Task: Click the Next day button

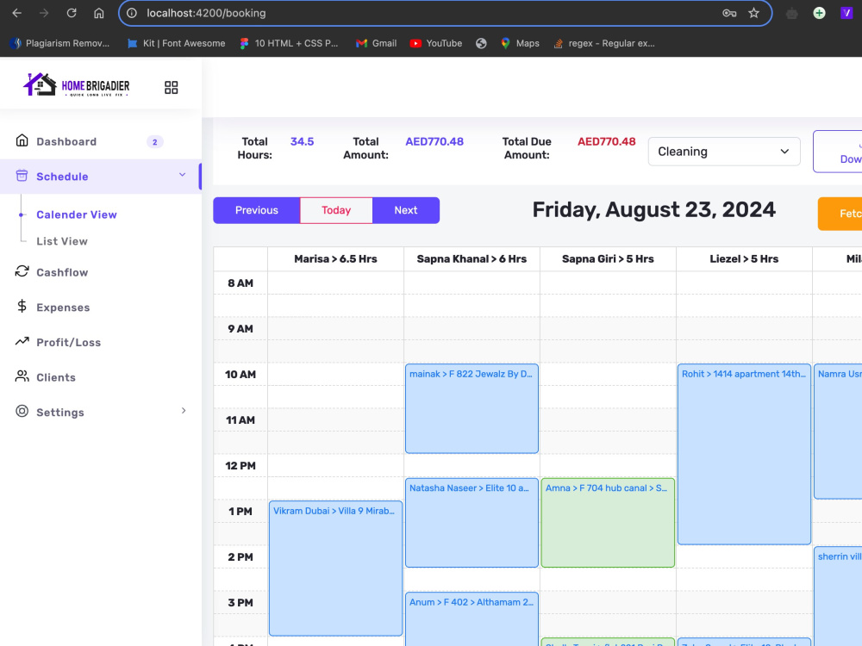Action: (406, 210)
